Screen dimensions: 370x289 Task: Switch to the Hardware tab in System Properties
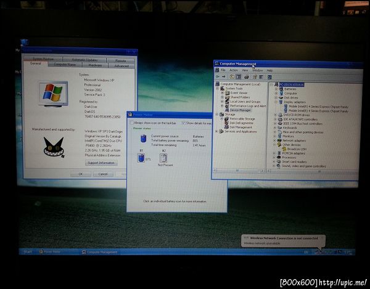pos(95,65)
